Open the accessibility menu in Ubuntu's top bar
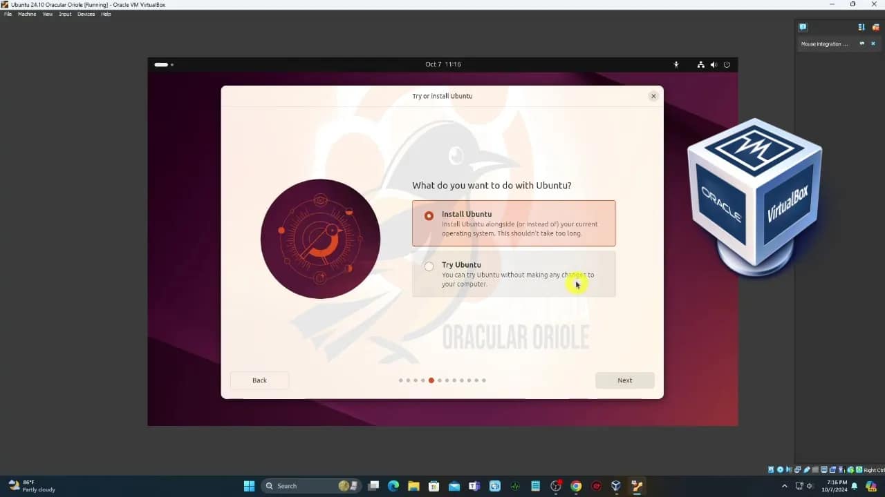 click(x=676, y=64)
